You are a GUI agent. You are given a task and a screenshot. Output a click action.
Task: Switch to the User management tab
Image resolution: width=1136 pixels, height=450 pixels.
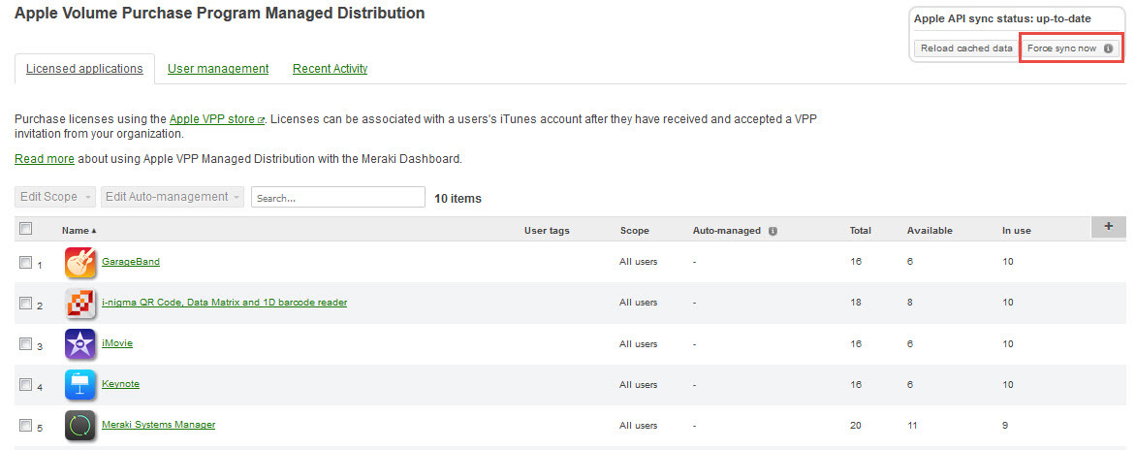[x=218, y=69]
